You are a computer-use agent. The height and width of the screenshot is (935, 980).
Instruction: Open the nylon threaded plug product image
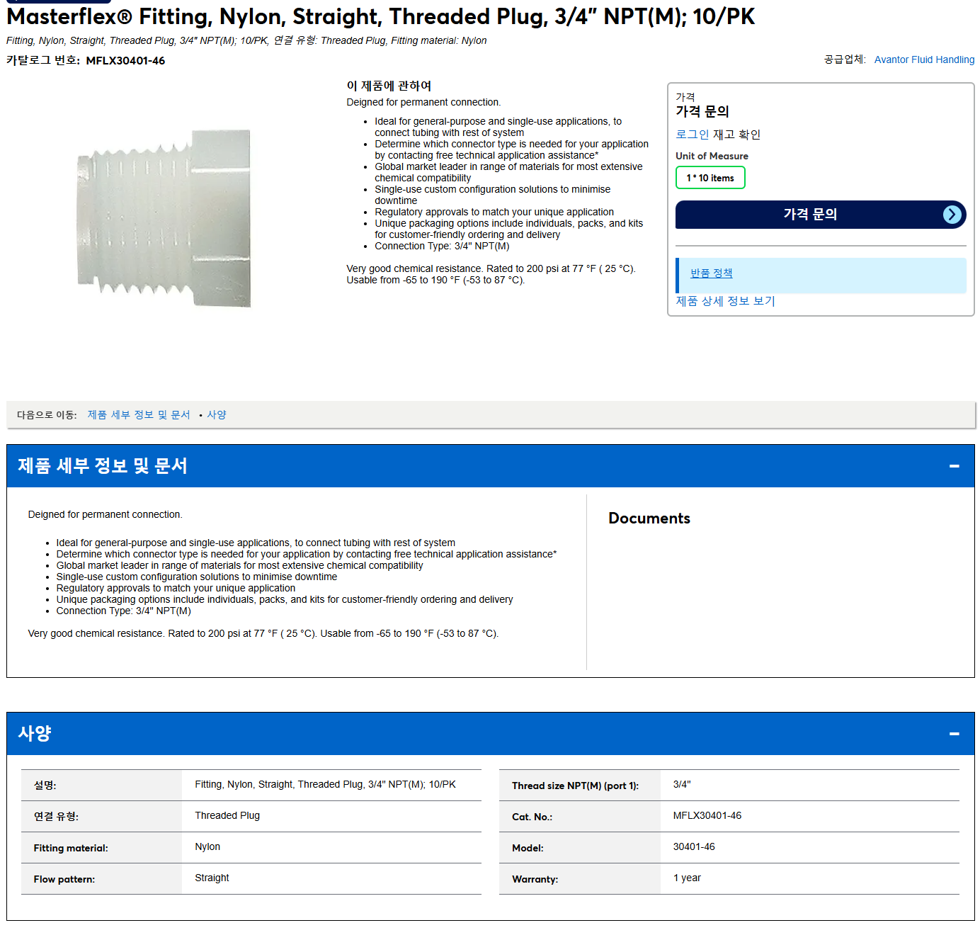164,218
